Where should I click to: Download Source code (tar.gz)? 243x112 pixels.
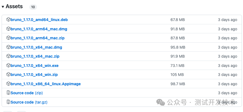[29, 102]
